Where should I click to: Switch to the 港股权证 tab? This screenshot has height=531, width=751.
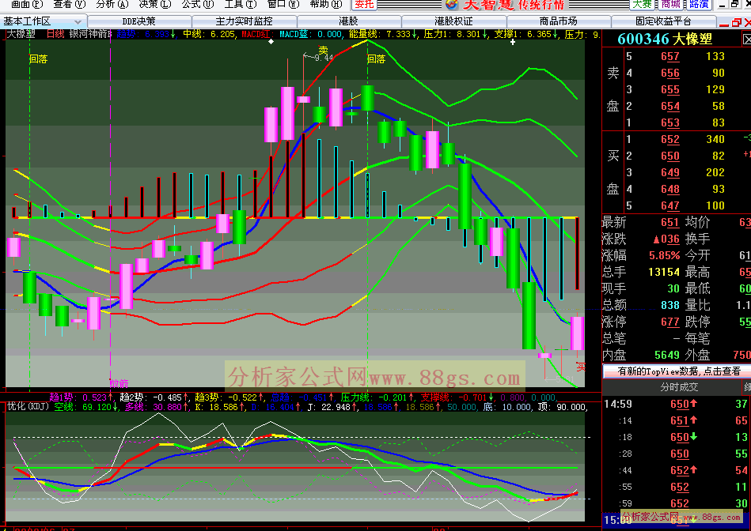453,21
